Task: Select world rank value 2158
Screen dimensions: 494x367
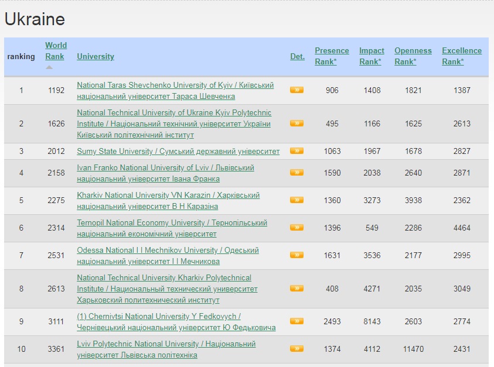Action: pos(56,173)
